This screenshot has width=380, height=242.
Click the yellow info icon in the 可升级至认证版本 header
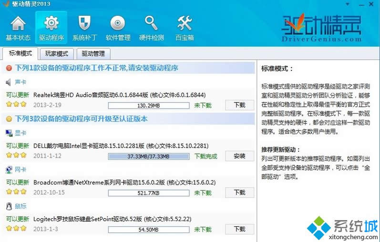click(x=9, y=119)
